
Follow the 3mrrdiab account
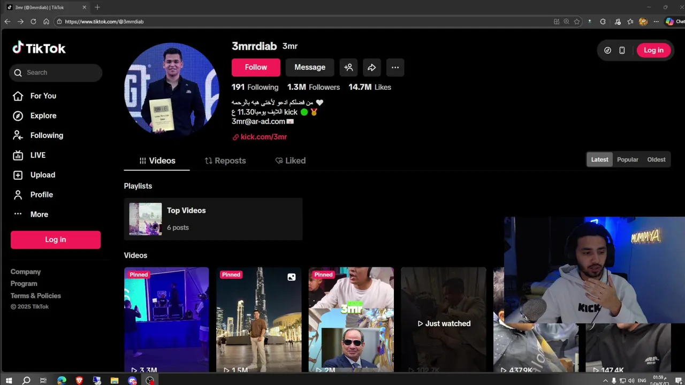click(x=256, y=67)
